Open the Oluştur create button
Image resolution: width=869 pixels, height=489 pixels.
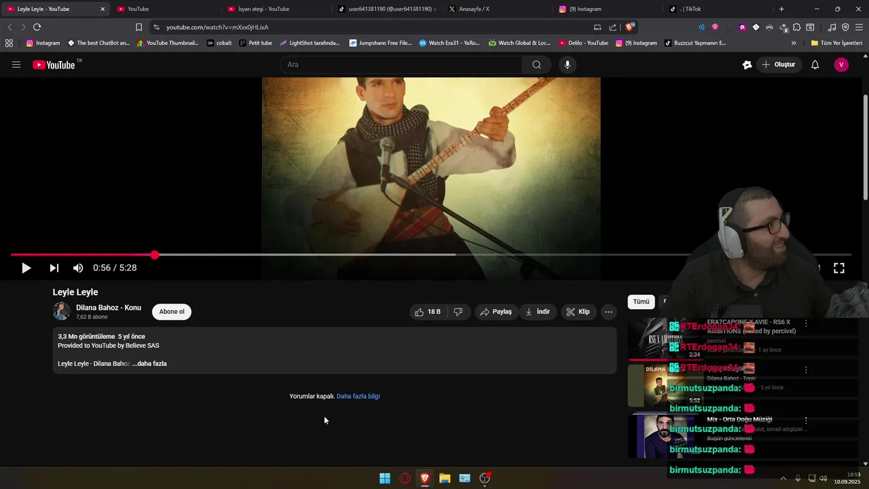[779, 65]
